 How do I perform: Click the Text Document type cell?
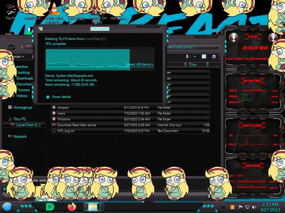click(168, 131)
